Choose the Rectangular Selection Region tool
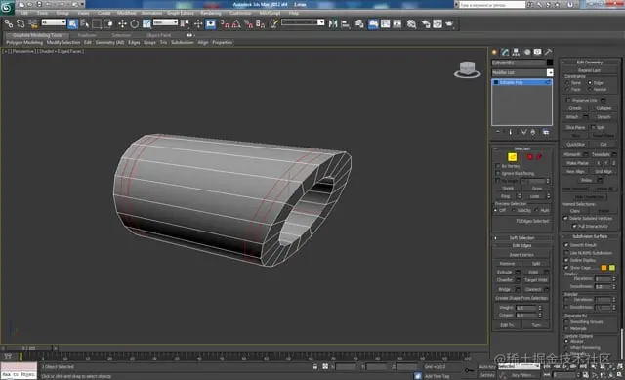Image resolution: width=625 pixels, height=380 pixels. pos(97,23)
